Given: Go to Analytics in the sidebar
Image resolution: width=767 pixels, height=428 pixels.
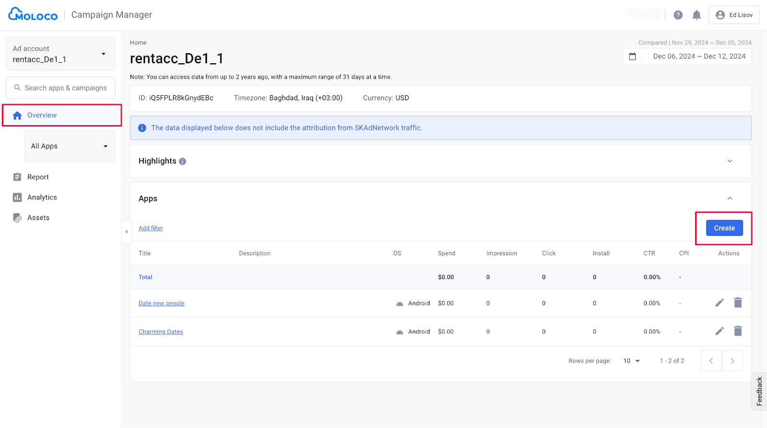Looking at the screenshot, I should click(x=42, y=197).
